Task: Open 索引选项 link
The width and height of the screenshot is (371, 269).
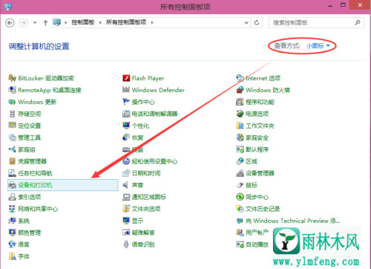Action: click(x=30, y=197)
